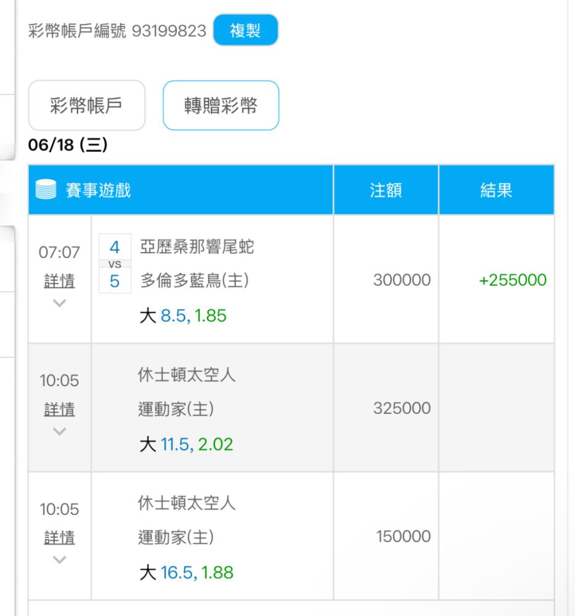Switch to the 轉贈彩幣 tab
575x616 pixels.
[x=221, y=105]
